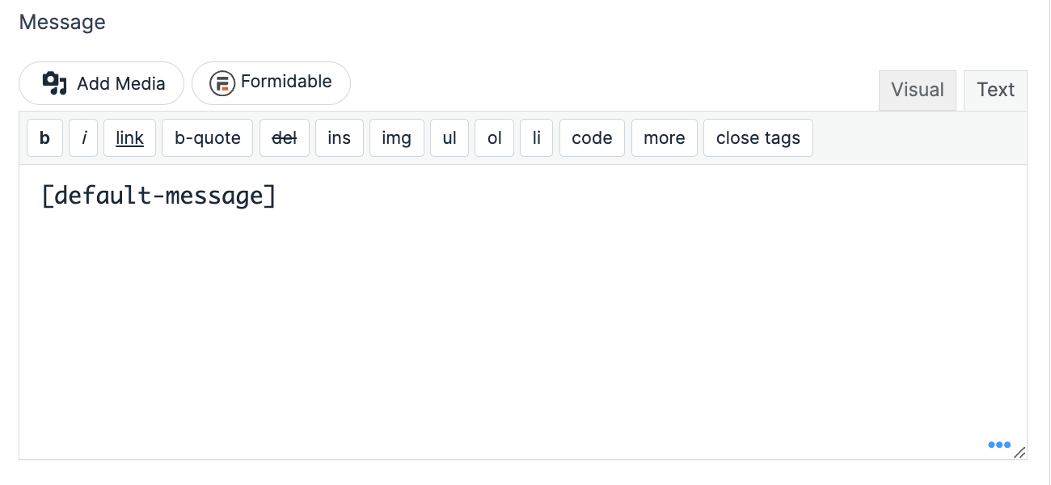The image size is (1051, 485).
Task: Insert inserted text with the ins button
Action: (x=339, y=137)
